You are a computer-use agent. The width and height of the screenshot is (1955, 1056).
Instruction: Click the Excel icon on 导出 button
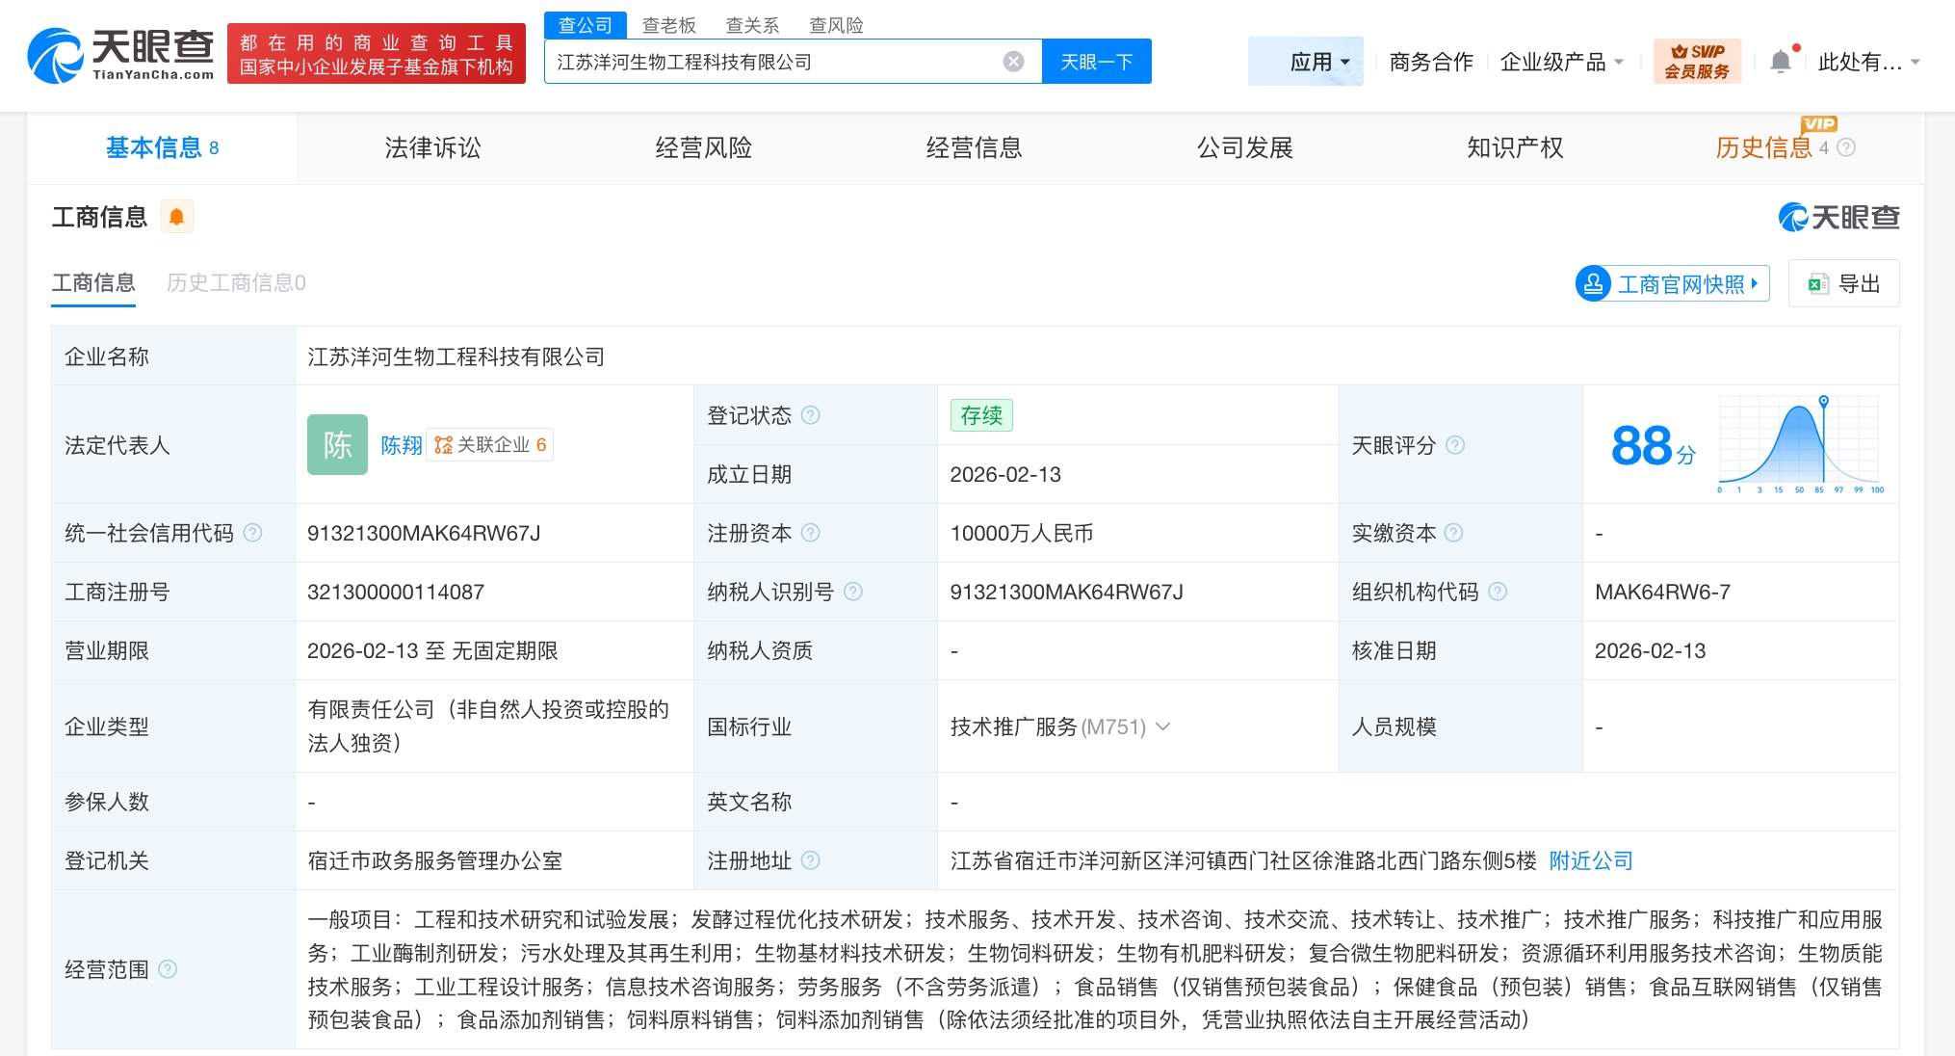(1818, 283)
